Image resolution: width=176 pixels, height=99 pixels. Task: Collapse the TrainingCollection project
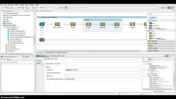2,25
